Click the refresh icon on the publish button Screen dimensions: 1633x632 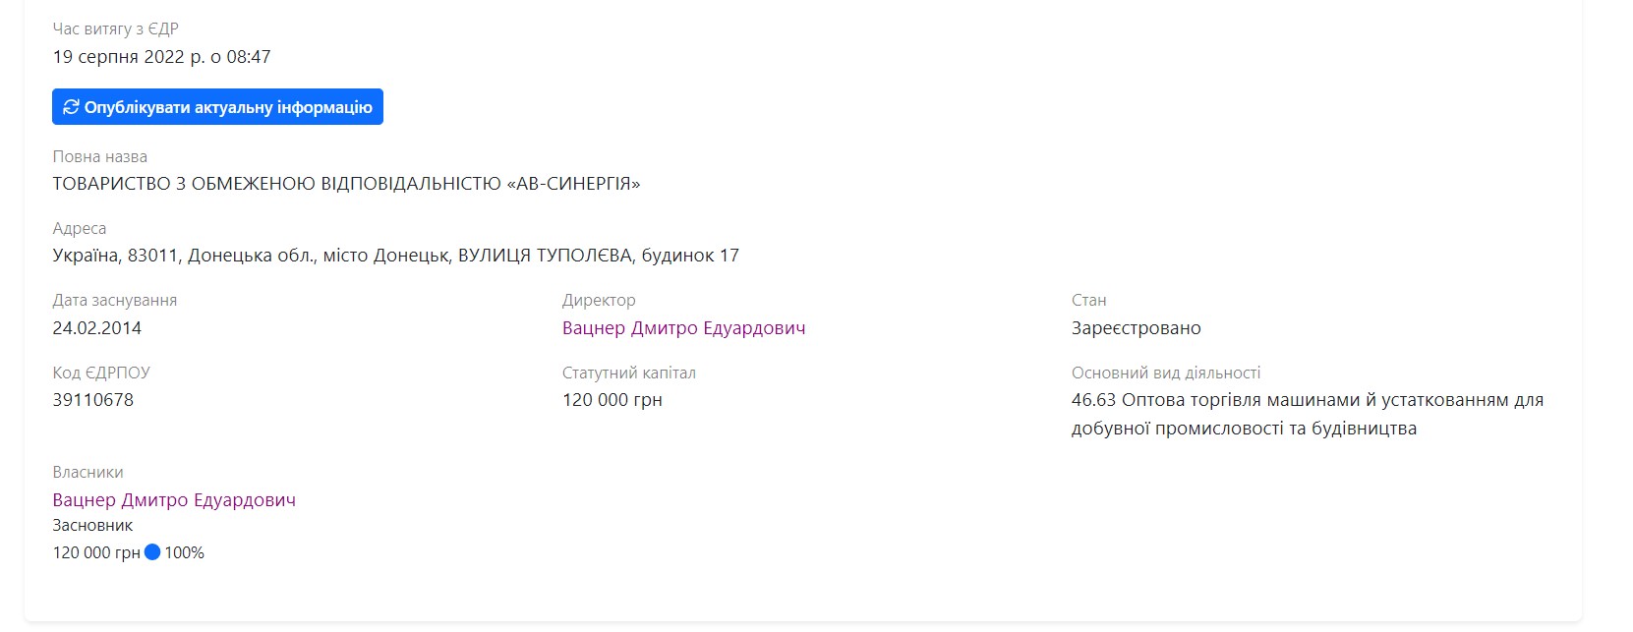[71, 107]
